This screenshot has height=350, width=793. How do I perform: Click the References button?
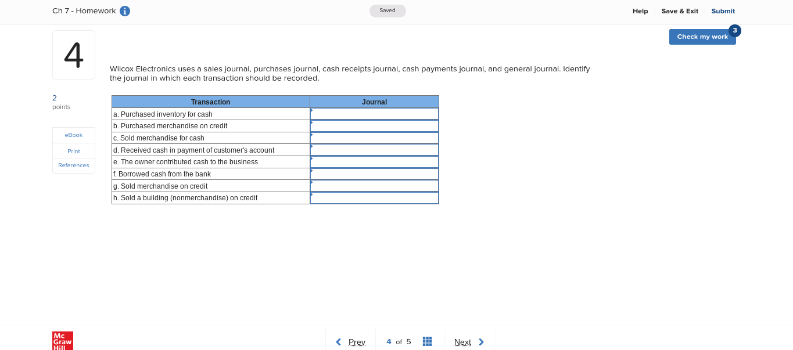click(x=73, y=165)
